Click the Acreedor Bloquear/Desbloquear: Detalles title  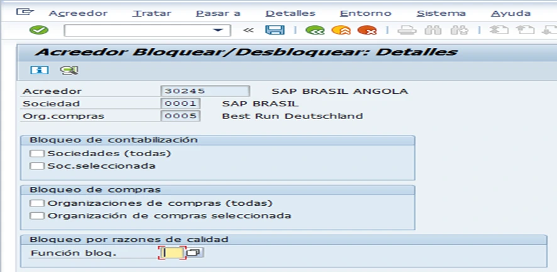245,52
